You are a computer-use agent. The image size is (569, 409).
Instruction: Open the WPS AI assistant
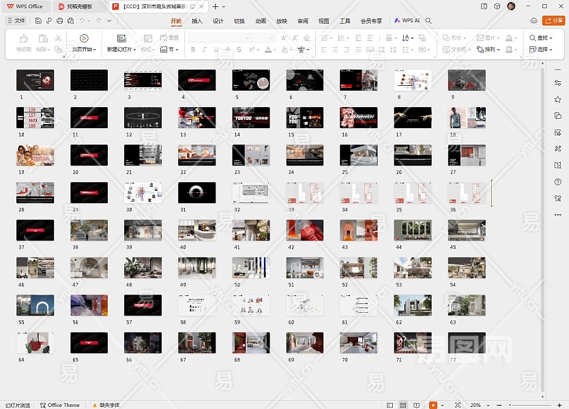tap(407, 21)
